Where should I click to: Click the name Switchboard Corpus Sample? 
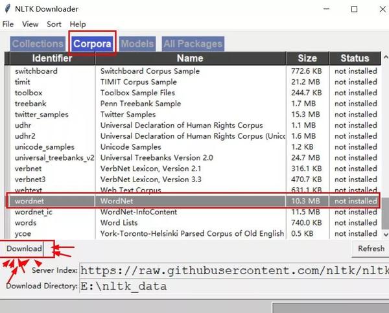[x=150, y=71]
